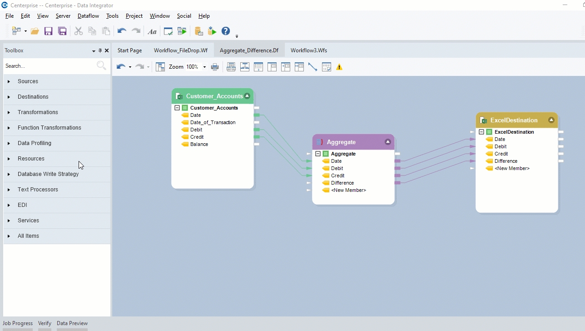Collapse the ExcelDestination object with header arrow
This screenshot has height=331, width=585.
(551, 120)
